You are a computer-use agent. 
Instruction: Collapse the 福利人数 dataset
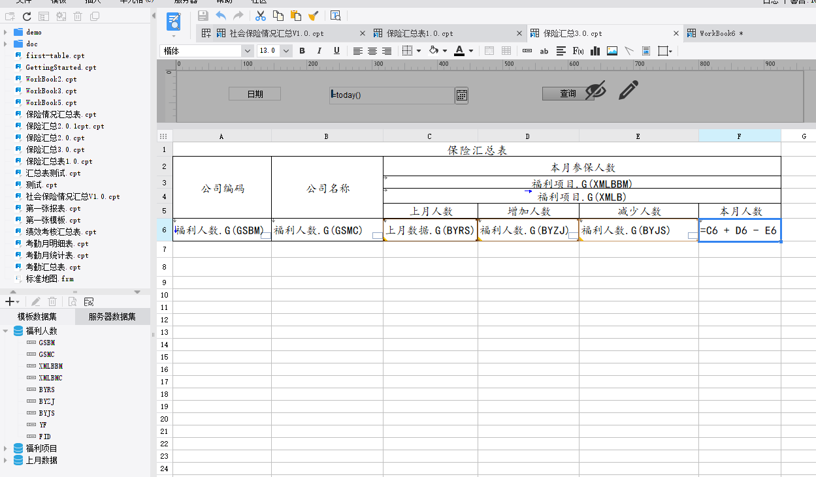5,331
